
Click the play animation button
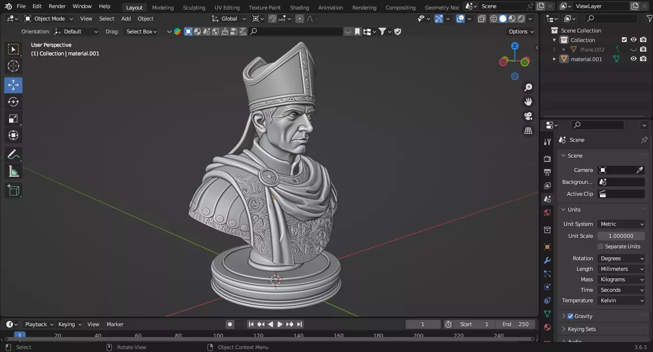pyautogui.click(x=280, y=324)
